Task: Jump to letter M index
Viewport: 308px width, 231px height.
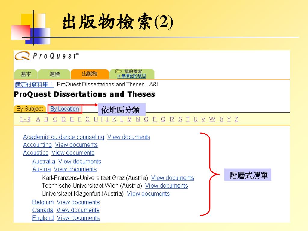Action: point(129,119)
